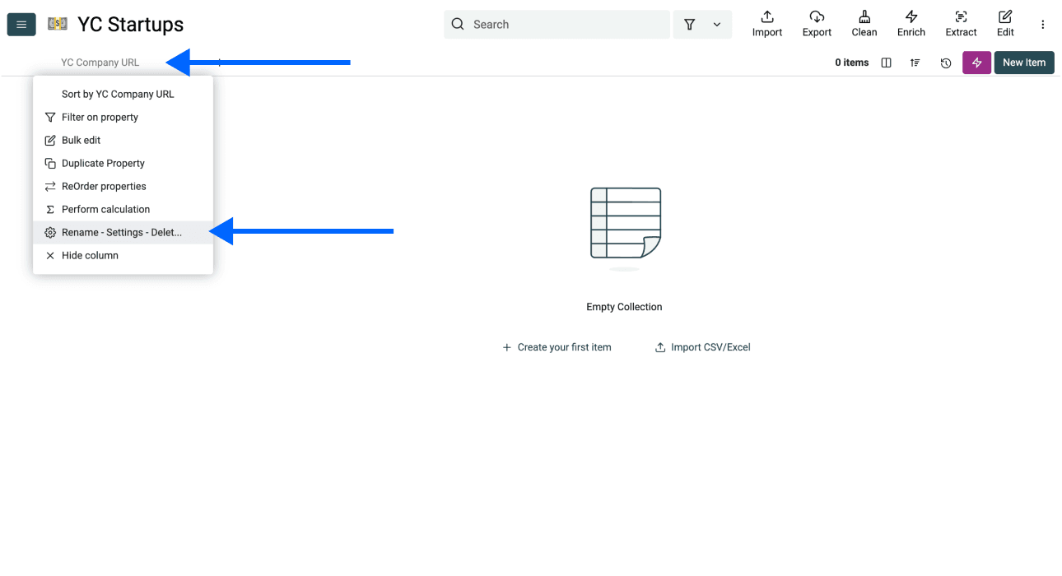Choose Rename - Settings - Delete menu entry
Viewport: 1062px width, 576px height.
tap(122, 232)
